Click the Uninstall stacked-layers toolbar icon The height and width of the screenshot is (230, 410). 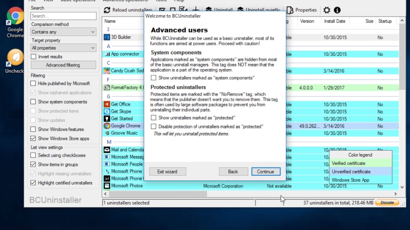click(209, 10)
